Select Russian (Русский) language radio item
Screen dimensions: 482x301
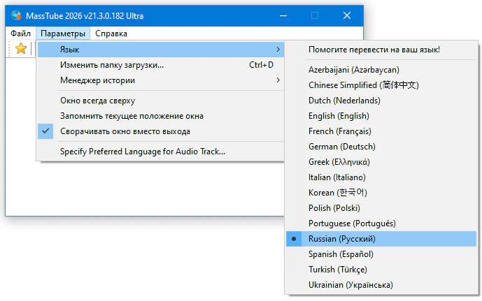pyautogui.click(x=346, y=239)
